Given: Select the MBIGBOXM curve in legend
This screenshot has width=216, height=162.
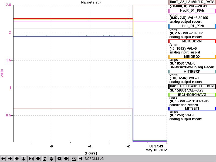Looking at the screenshot, I should (x=192, y=41).
